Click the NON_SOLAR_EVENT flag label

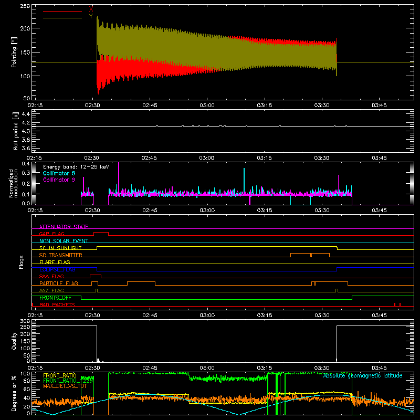pos(64,241)
